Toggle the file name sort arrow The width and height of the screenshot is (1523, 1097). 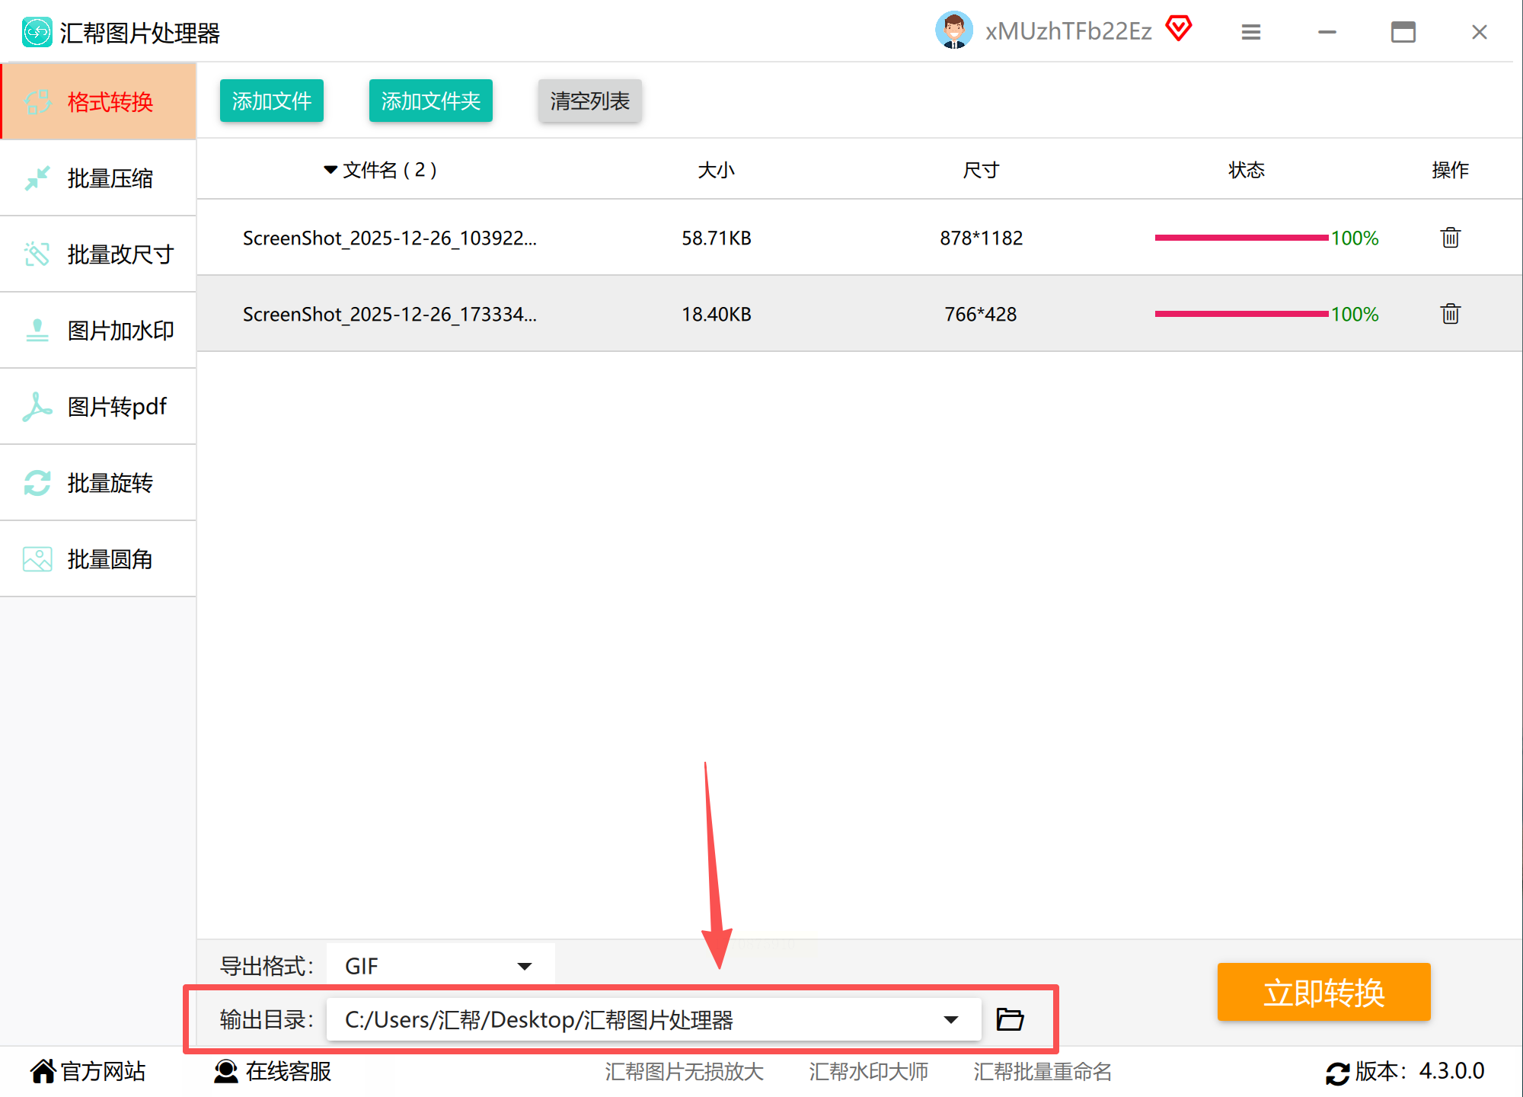tap(330, 170)
